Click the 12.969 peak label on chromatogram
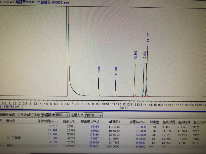Viewport: 206px width, 154px height. click(135, 55)
